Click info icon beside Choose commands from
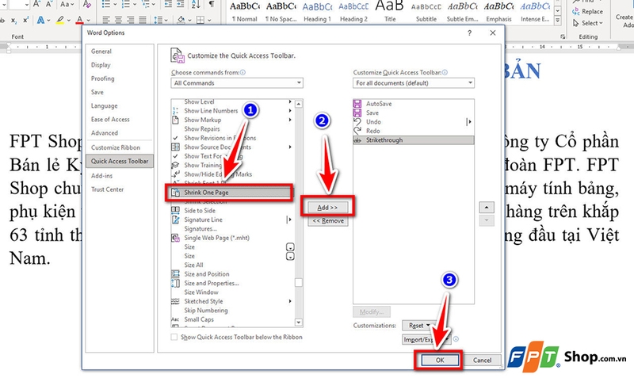The width and height of the screenshot is (634, 378). [243, 72]
